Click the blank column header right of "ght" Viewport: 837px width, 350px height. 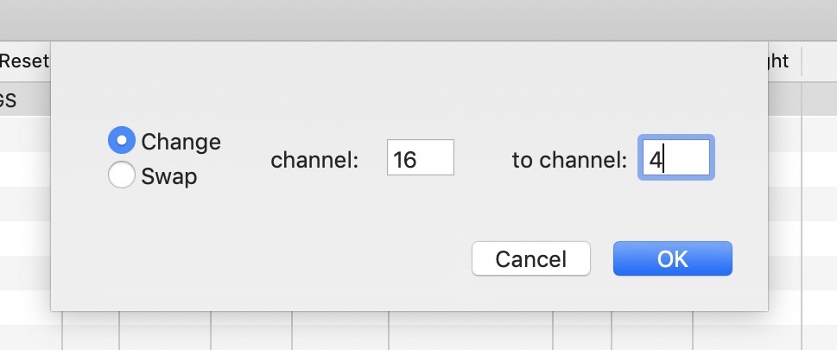click(x=818, y=61)
